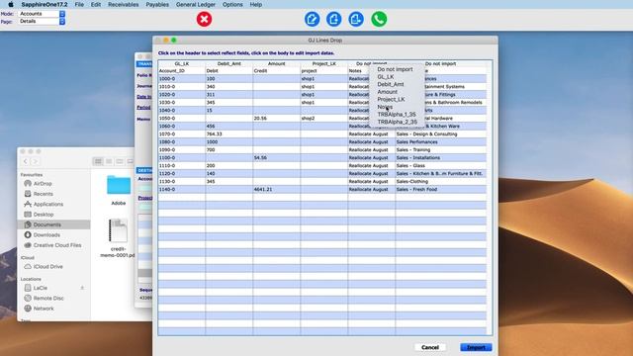Screen dimensions: 633x356
Task: Click the 'Sales - Design & Consulting' cell
Action: (x=440, y=134)
